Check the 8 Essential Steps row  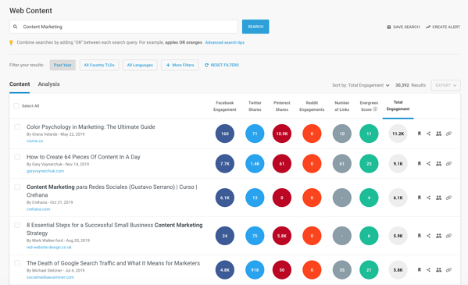tap(17, 225)
